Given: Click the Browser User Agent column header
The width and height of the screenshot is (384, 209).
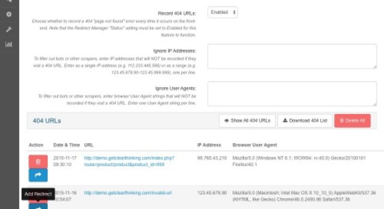Looking at the screenshot, I should point(254,145).
